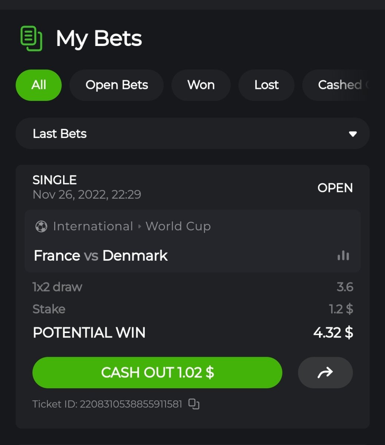Click the soccer ball sport icon
Screen dimensions: 385x445
(41, 226)
